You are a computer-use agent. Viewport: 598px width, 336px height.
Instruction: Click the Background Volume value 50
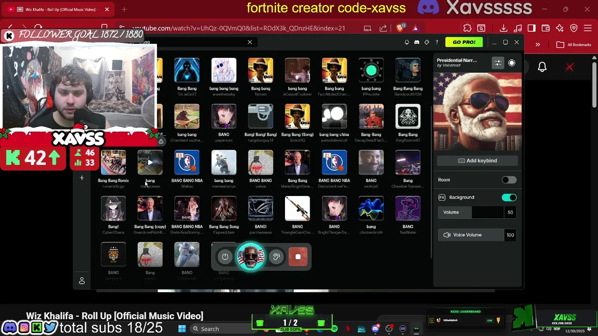click(x=510, y=212)
